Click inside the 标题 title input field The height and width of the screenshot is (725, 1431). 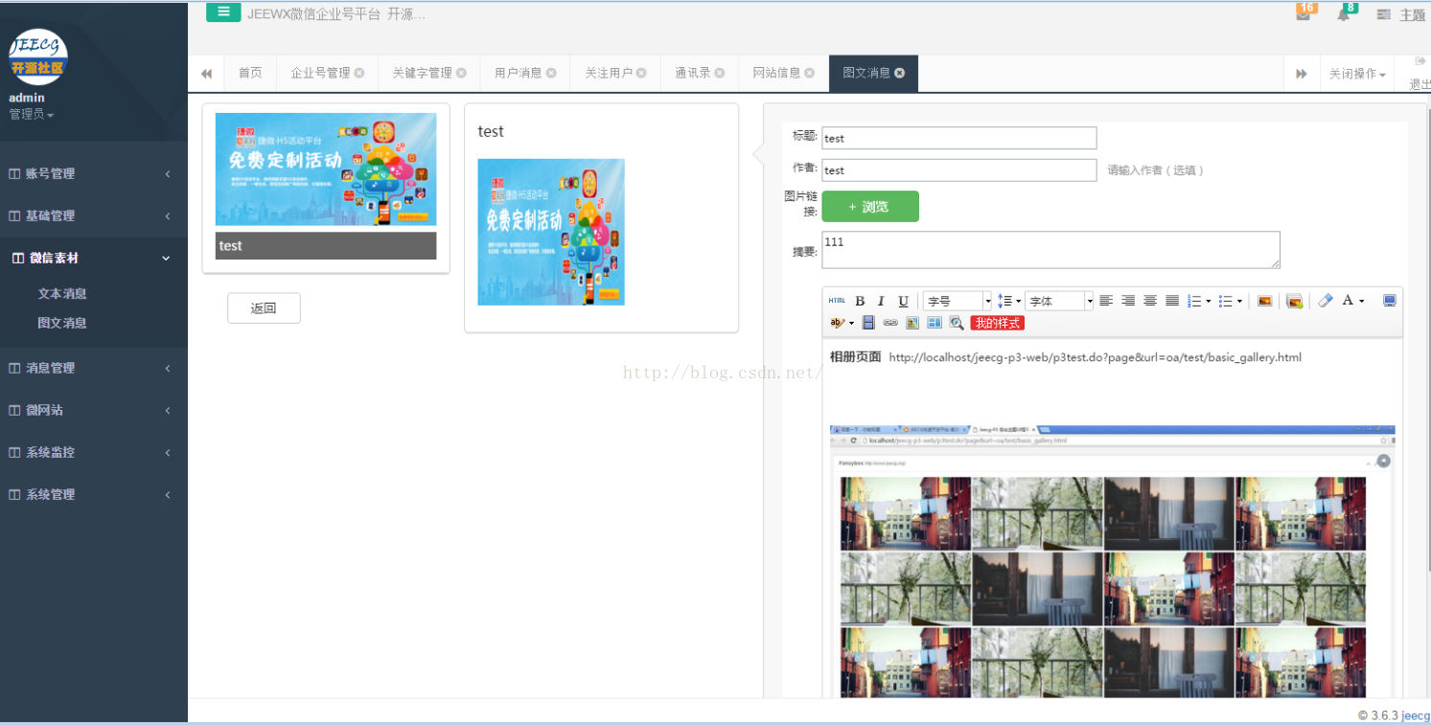958,138
